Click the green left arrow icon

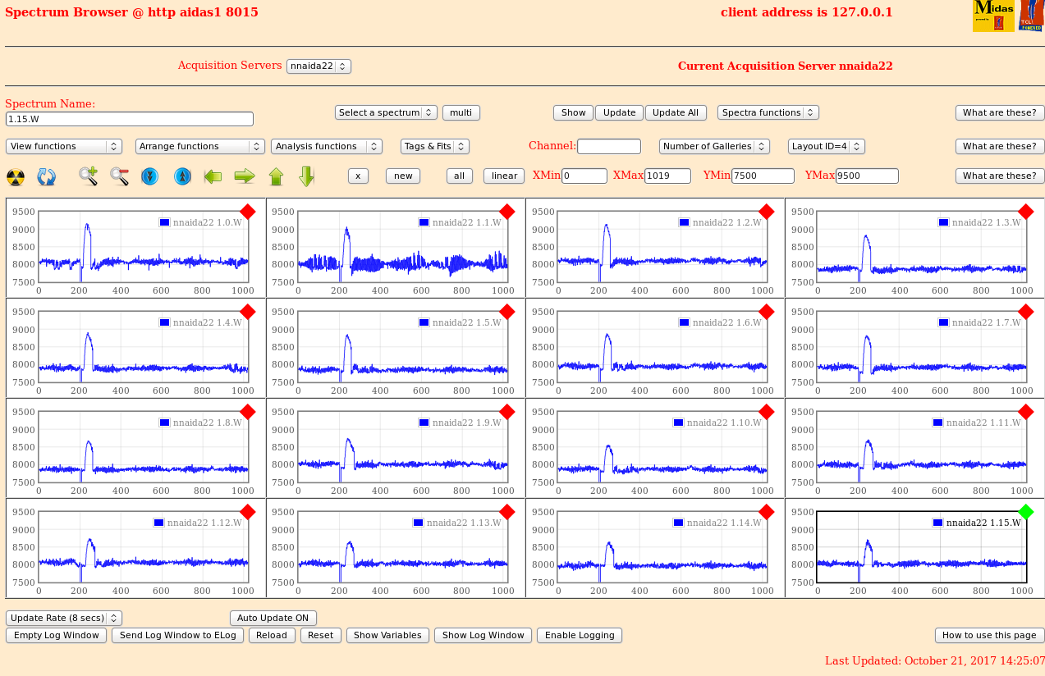click(213, 176)
